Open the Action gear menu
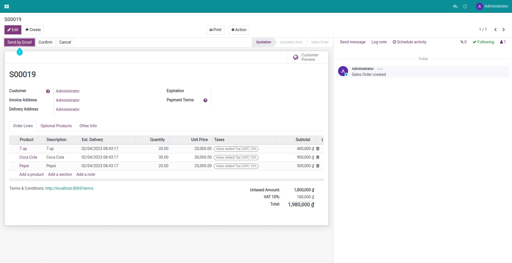This screenshot has height=263, width=512. pos(239,30)
